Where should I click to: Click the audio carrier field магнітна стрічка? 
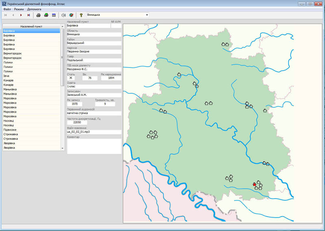[94, 113]
